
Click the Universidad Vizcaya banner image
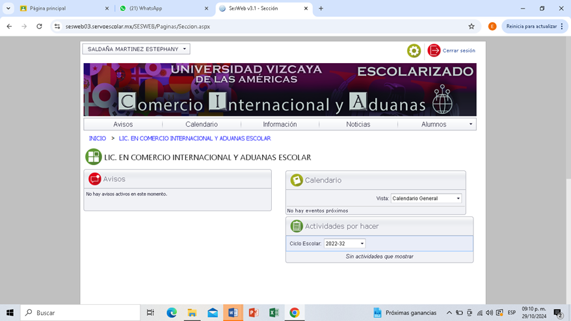click(280, 90)
